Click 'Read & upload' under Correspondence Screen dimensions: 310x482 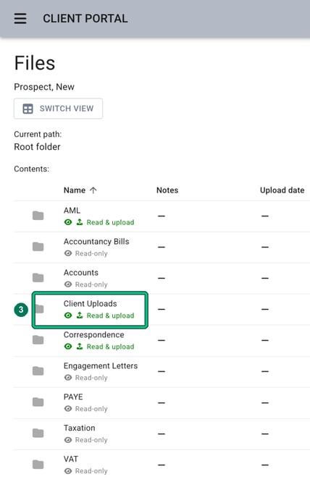coord(110,347)
